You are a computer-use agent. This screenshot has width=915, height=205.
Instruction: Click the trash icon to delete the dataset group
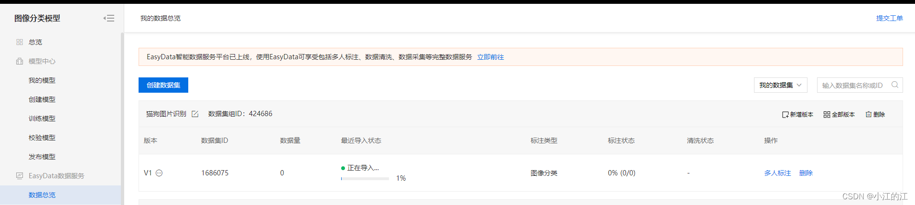(x=869, y=114)
